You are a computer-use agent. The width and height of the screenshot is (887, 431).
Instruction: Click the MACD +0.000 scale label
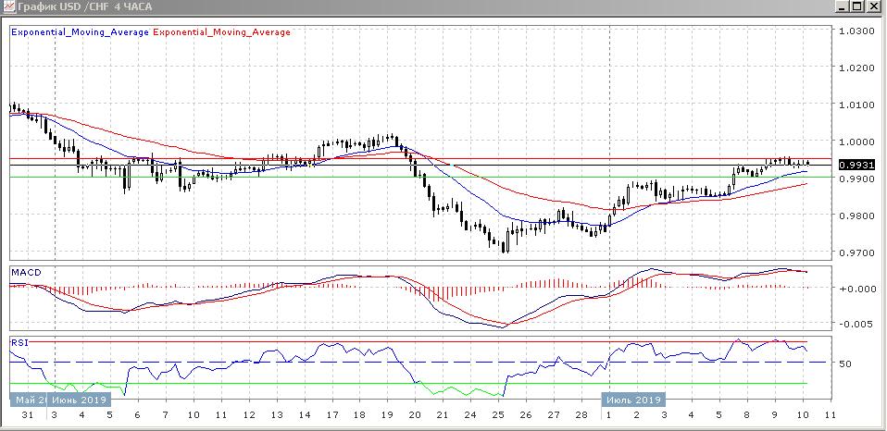click(x=856, y=289)
